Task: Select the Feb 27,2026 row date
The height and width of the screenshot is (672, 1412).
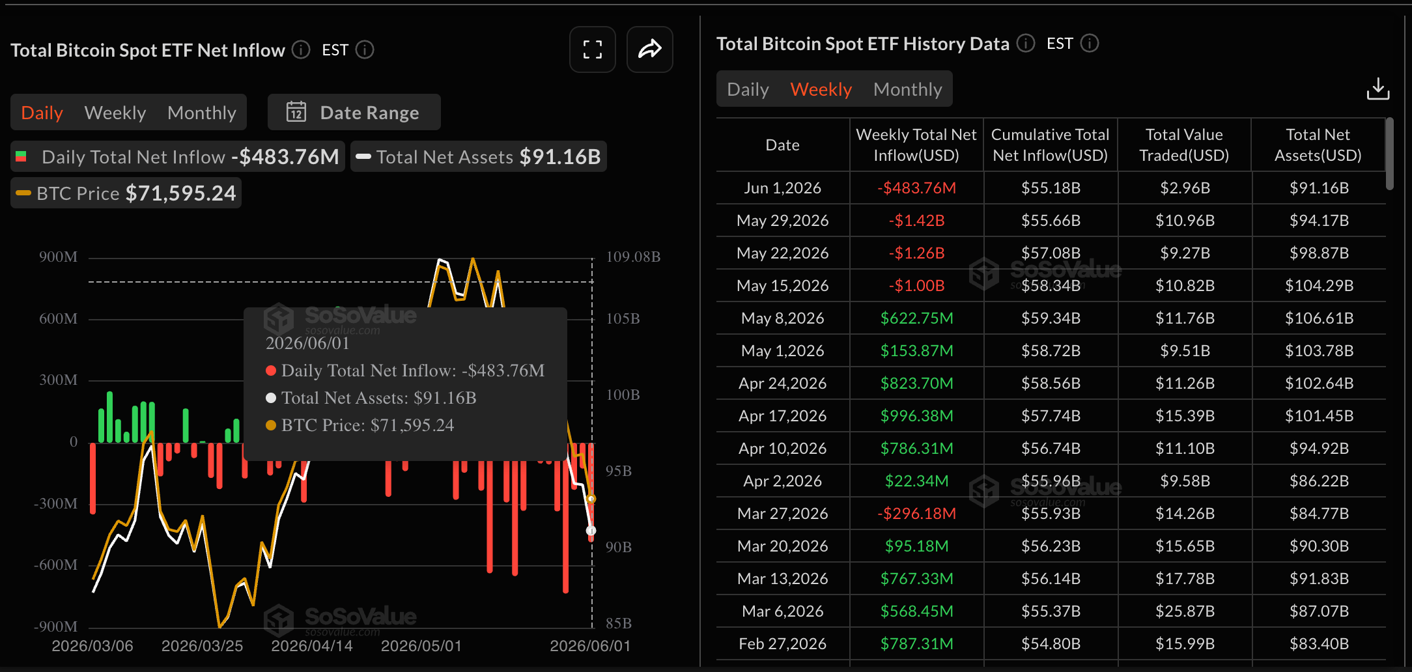Action: coord(783,644)
